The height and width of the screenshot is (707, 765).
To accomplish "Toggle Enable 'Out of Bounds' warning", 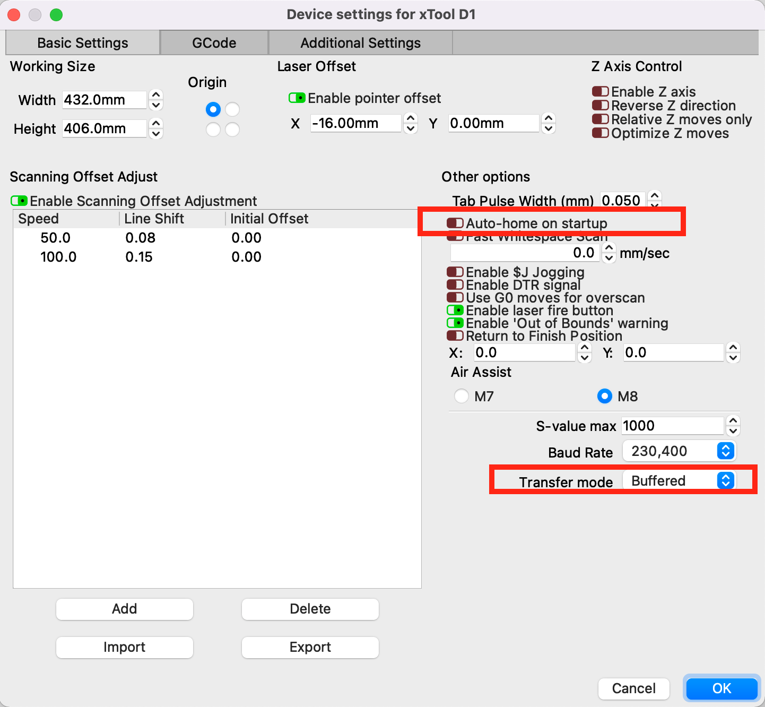I will tap(455, 323).
